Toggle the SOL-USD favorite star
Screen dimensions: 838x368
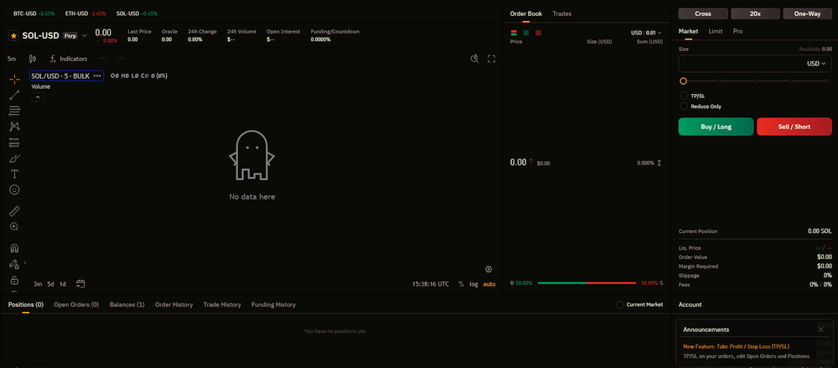(14, 36)
